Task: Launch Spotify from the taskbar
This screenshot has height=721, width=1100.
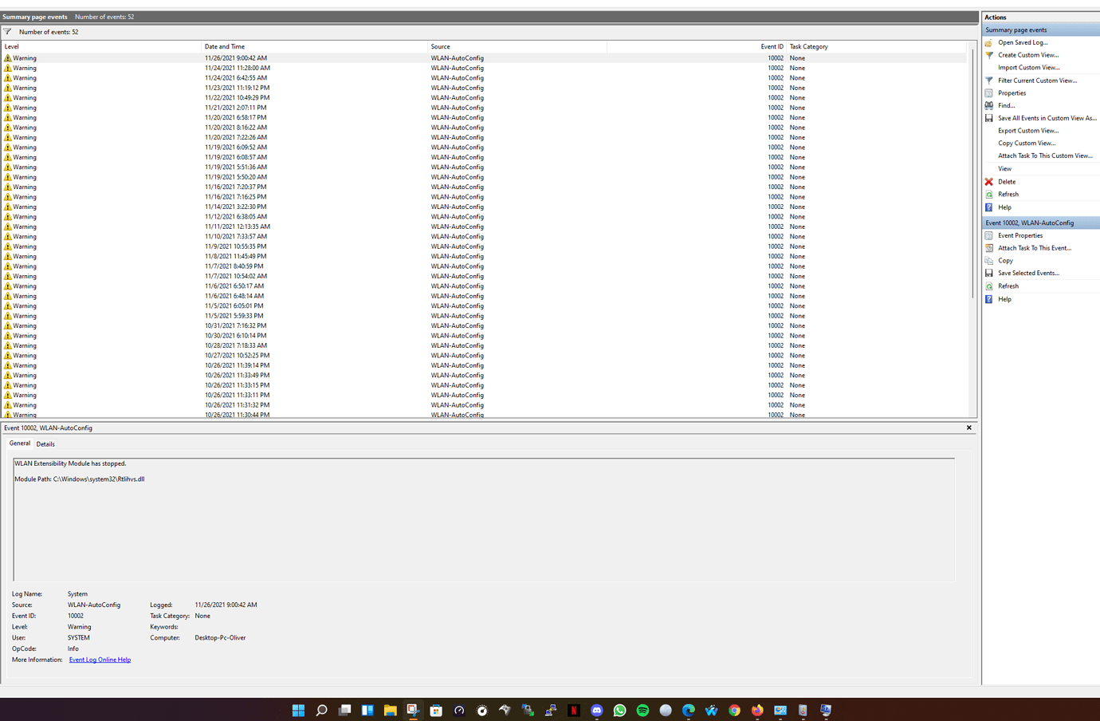Action: [642, 710]
